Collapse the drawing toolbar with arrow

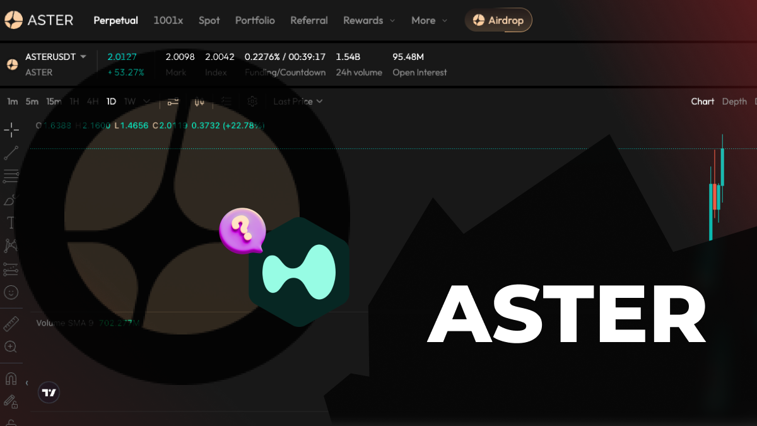click(26, 383)
